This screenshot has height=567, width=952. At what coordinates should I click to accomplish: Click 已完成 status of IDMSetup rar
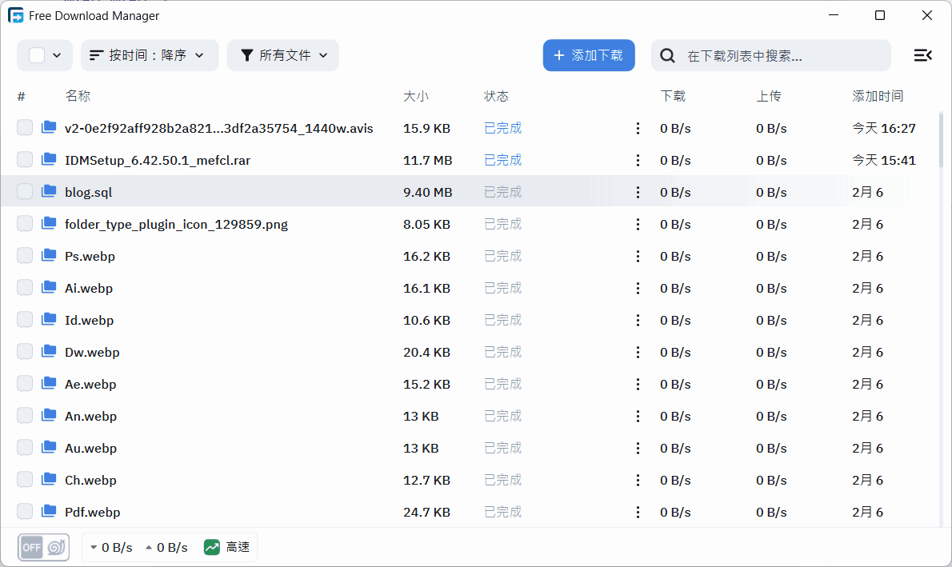pyautogui.click(x=502, y=160)
